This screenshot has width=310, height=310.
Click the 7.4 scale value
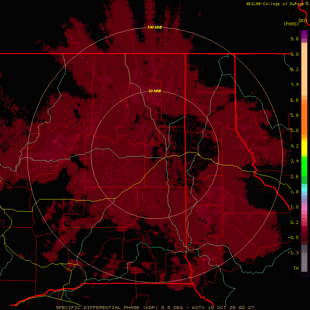(x=294, y=85)
